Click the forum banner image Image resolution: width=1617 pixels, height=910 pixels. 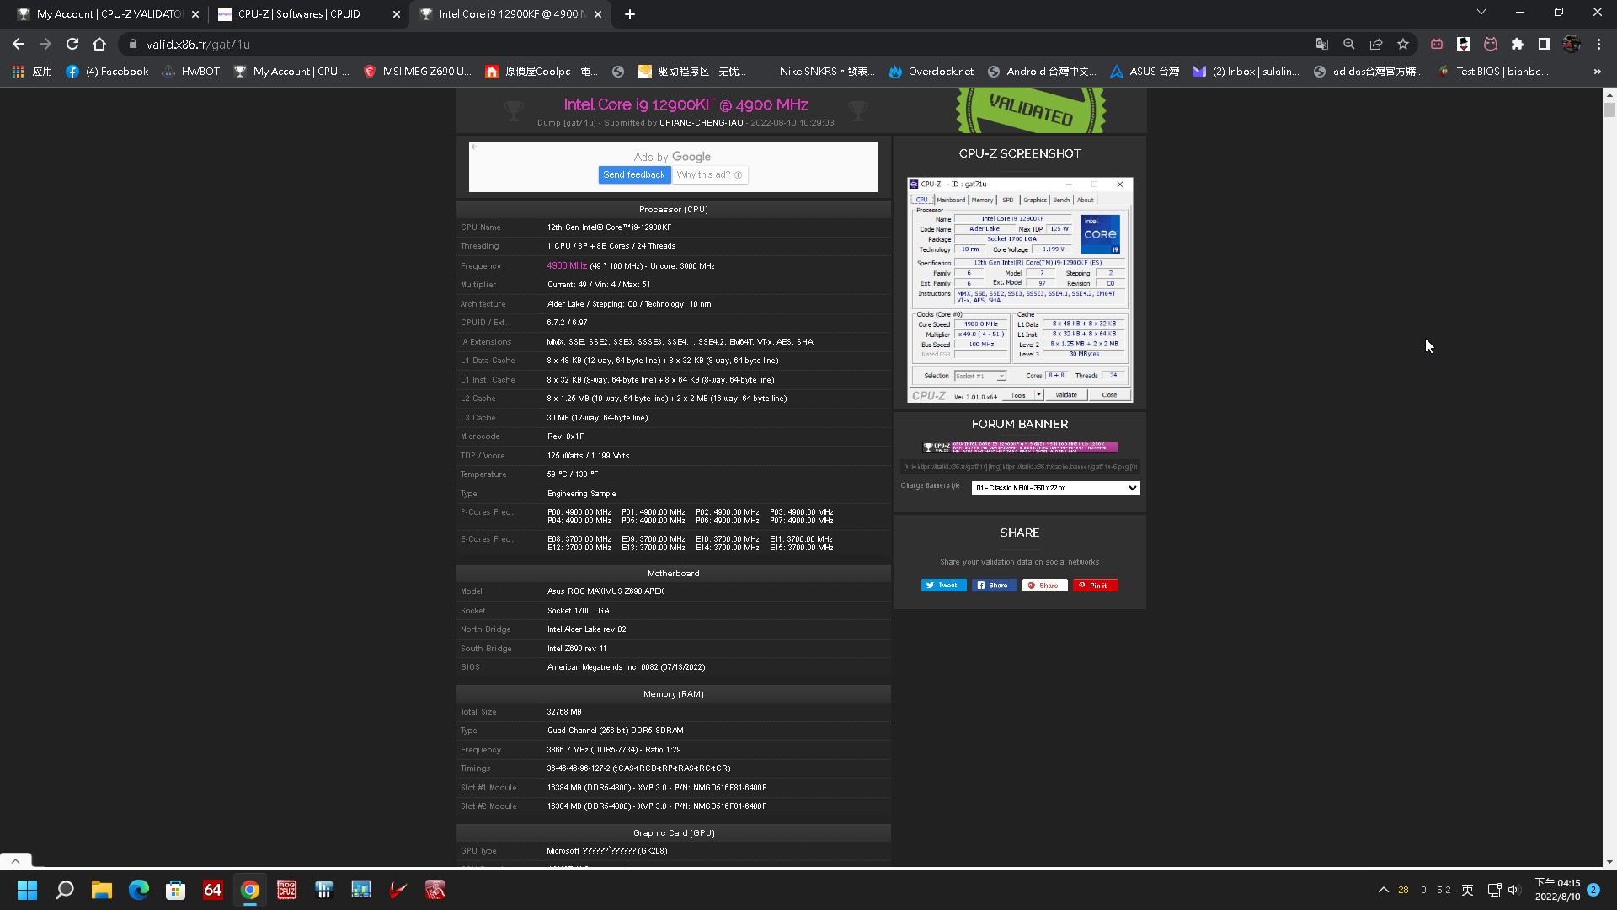[1020, 447]
